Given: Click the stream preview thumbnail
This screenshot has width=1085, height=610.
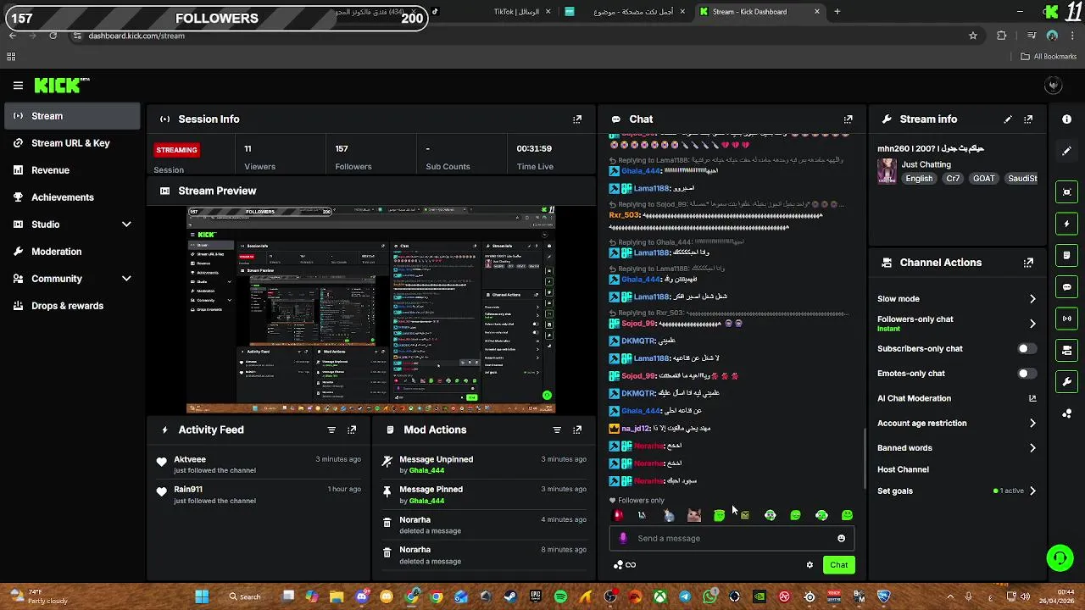Looking at the screenshot, I should coord(371,310).
